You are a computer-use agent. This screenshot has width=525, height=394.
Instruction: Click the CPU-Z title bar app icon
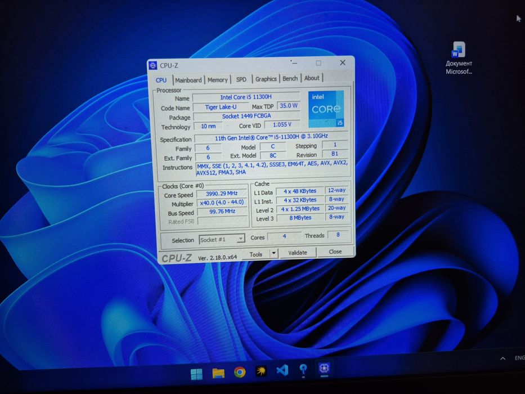click(153, 65)
